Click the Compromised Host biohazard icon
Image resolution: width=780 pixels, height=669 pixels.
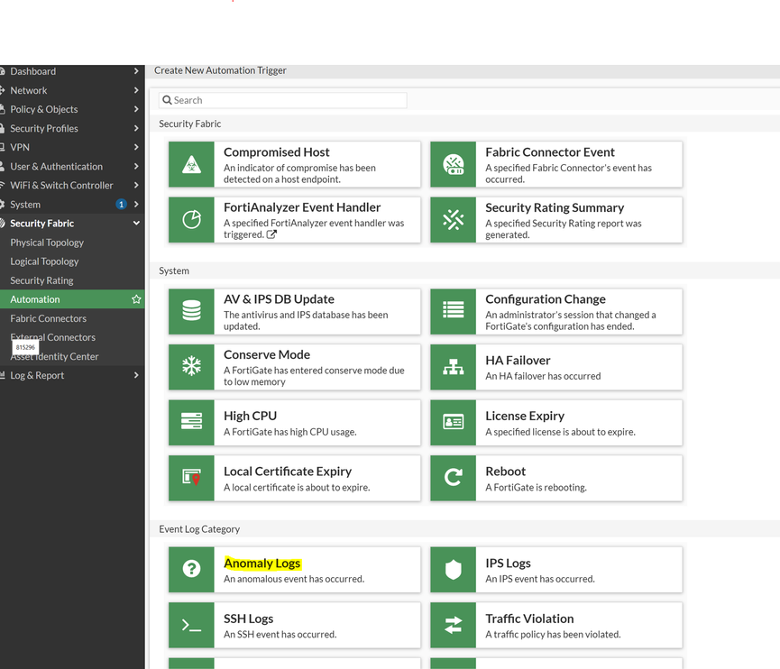[191, 164]
